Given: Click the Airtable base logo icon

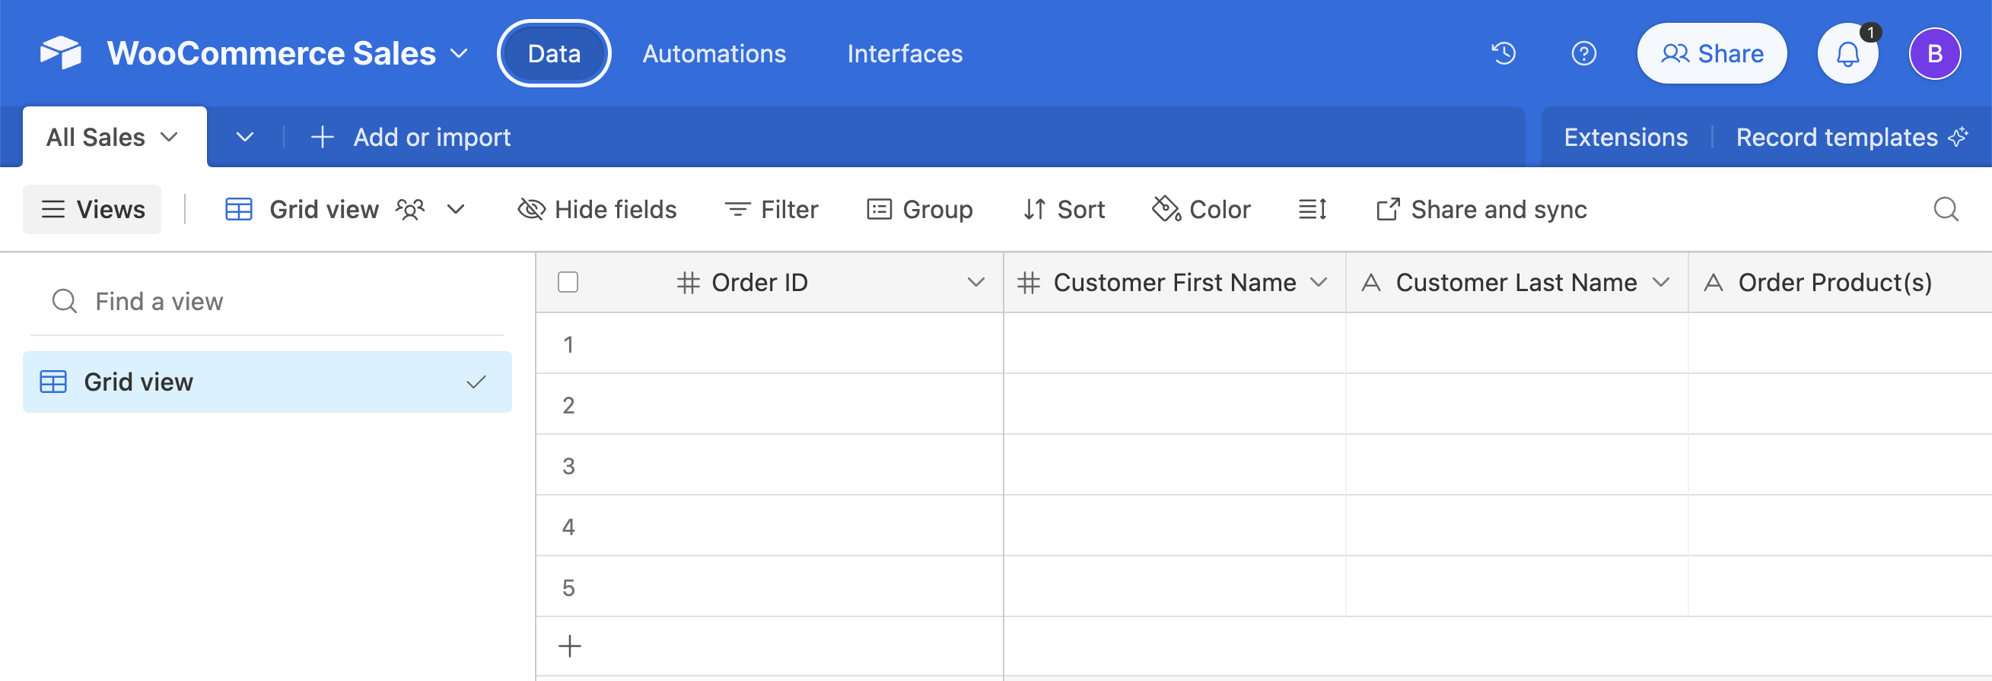Looking at the screenshot, I should [x=60, y=52].
